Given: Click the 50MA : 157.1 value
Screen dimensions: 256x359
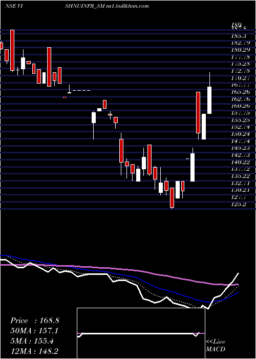Looking at the screenshot, I should [34, 331].
